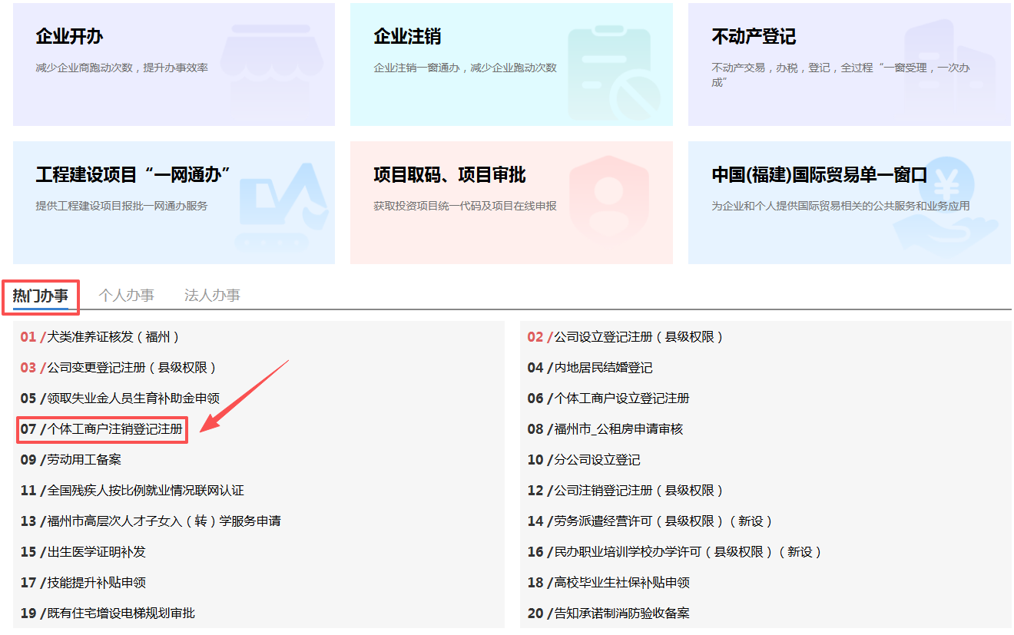The width and height of the screenshot is (1014, 635).
Task: Open 高校毕业生社保补贴申领 link
Action: click(x=621, y=583)
